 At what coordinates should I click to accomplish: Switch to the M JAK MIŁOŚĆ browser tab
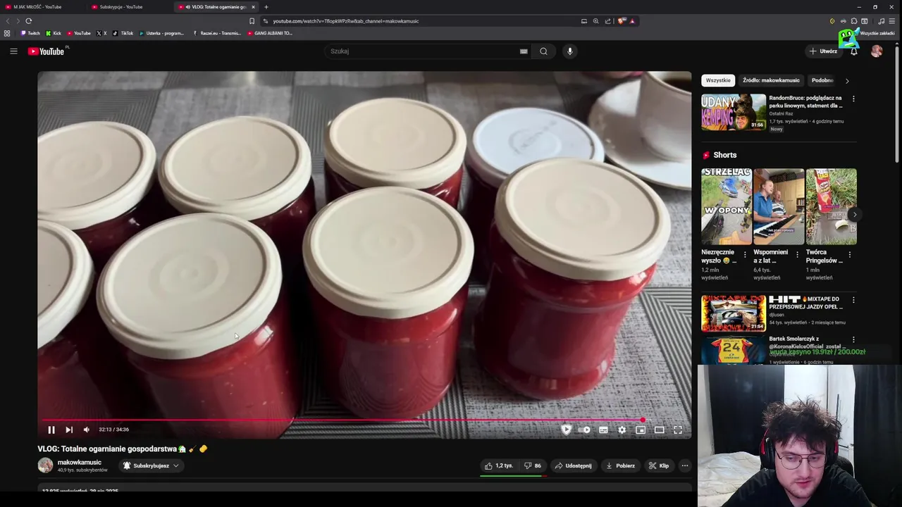coord(42,7)
